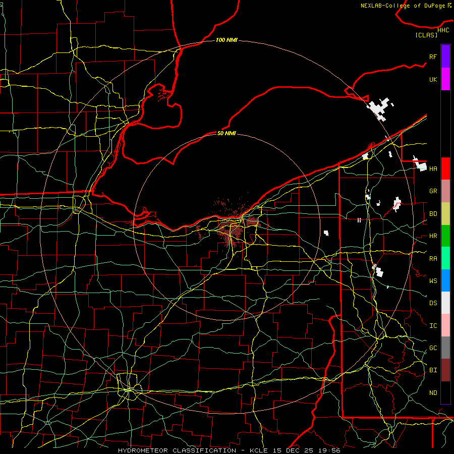Click the RA legend label
The image size is (454, 454).
click(433, 259)
